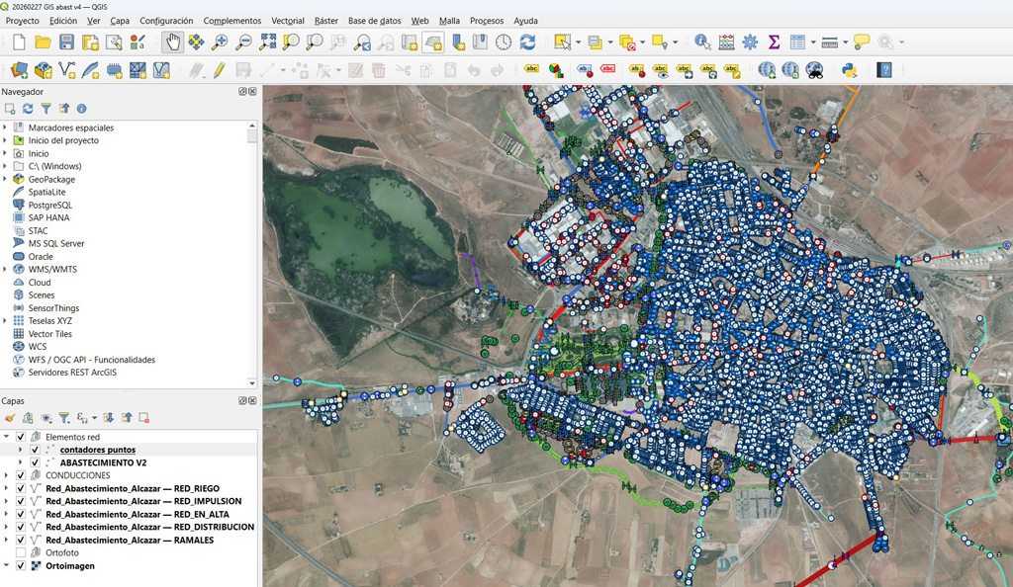Select the Red_Abastecimiento_Alcazar — RAMALES layer

pyautogui.click(x=129, y=541)
